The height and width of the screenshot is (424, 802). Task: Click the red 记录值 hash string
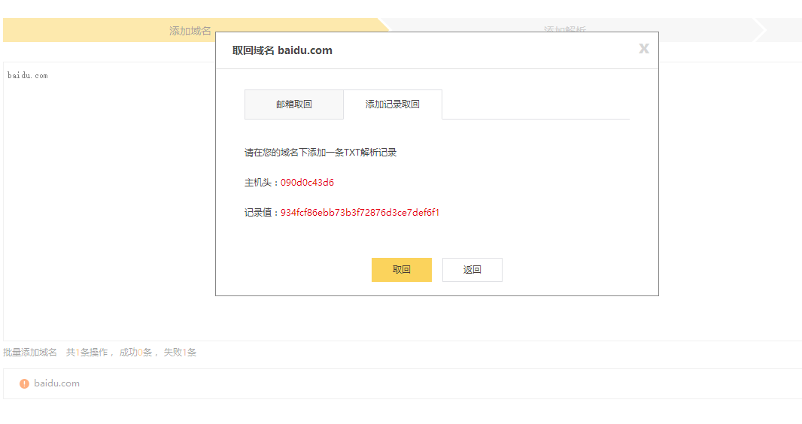click(360, 213)
